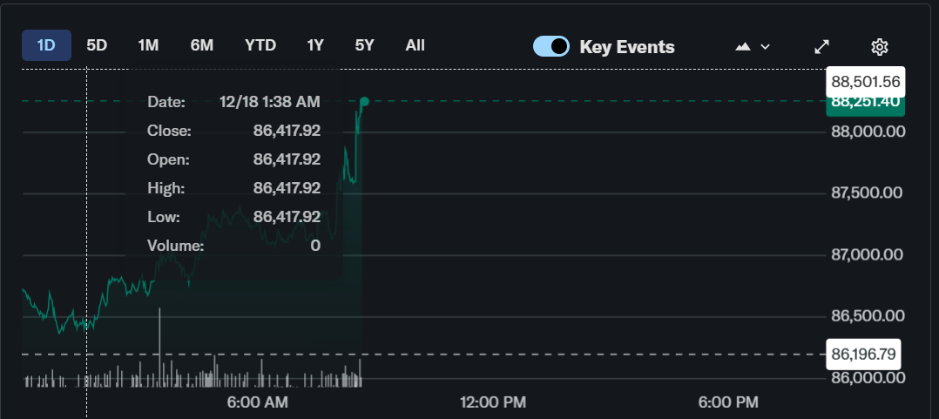Show All-time price range
This screenshot has width=939, height=419.
coord(415,45)
